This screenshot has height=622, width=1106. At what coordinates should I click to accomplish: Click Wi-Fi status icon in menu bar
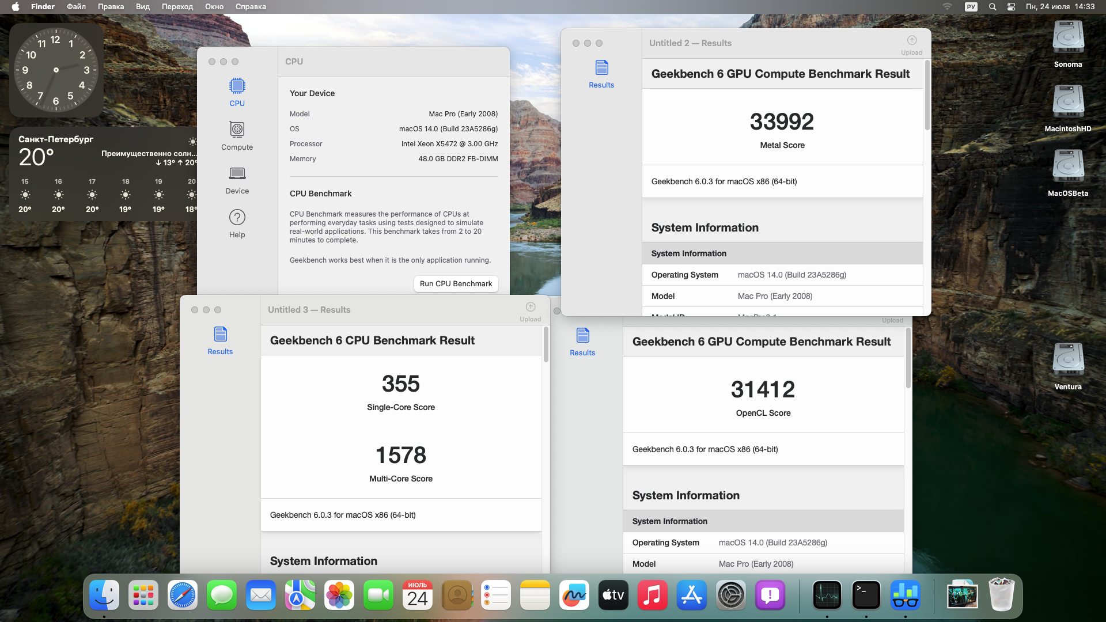pos(948,7)
